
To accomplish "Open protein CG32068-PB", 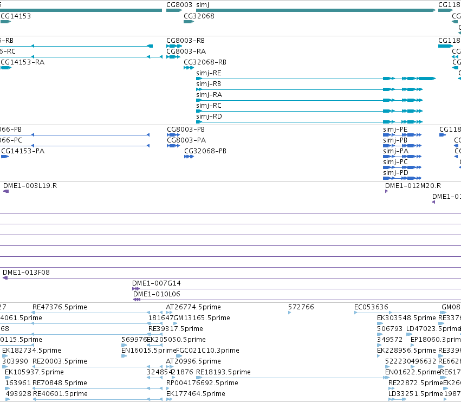I will point(205,152).
